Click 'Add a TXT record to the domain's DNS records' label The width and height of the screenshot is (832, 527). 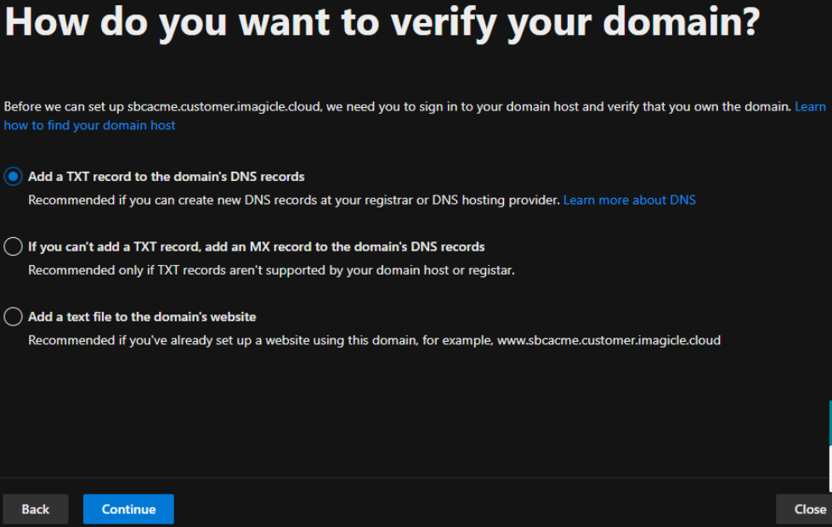[x=166, y=177]
